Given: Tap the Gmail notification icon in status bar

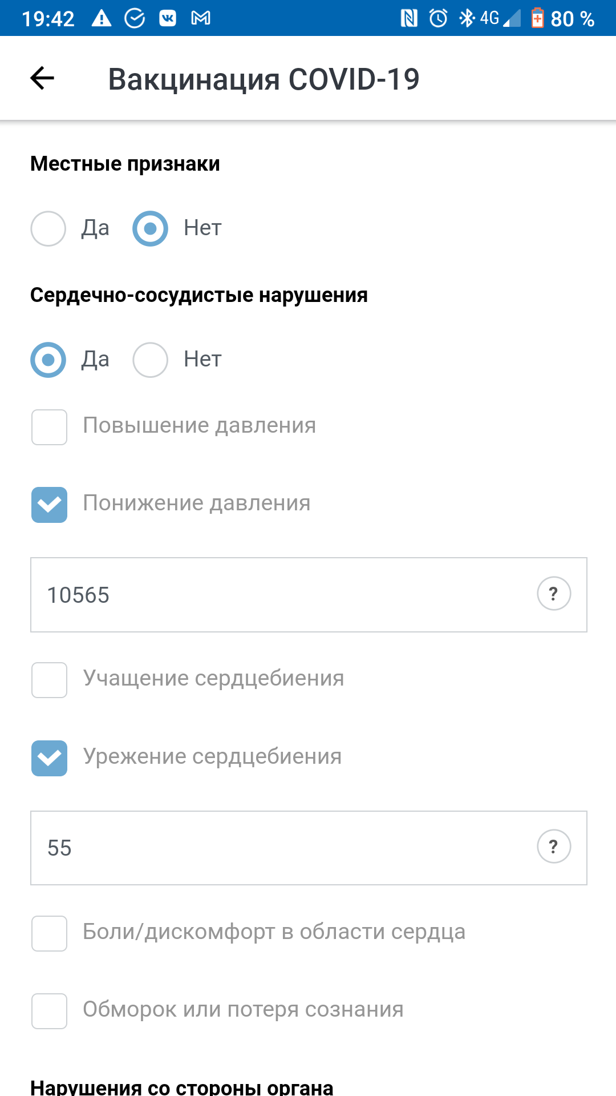Looking at the screenshot, I should [x=201, y=18].
